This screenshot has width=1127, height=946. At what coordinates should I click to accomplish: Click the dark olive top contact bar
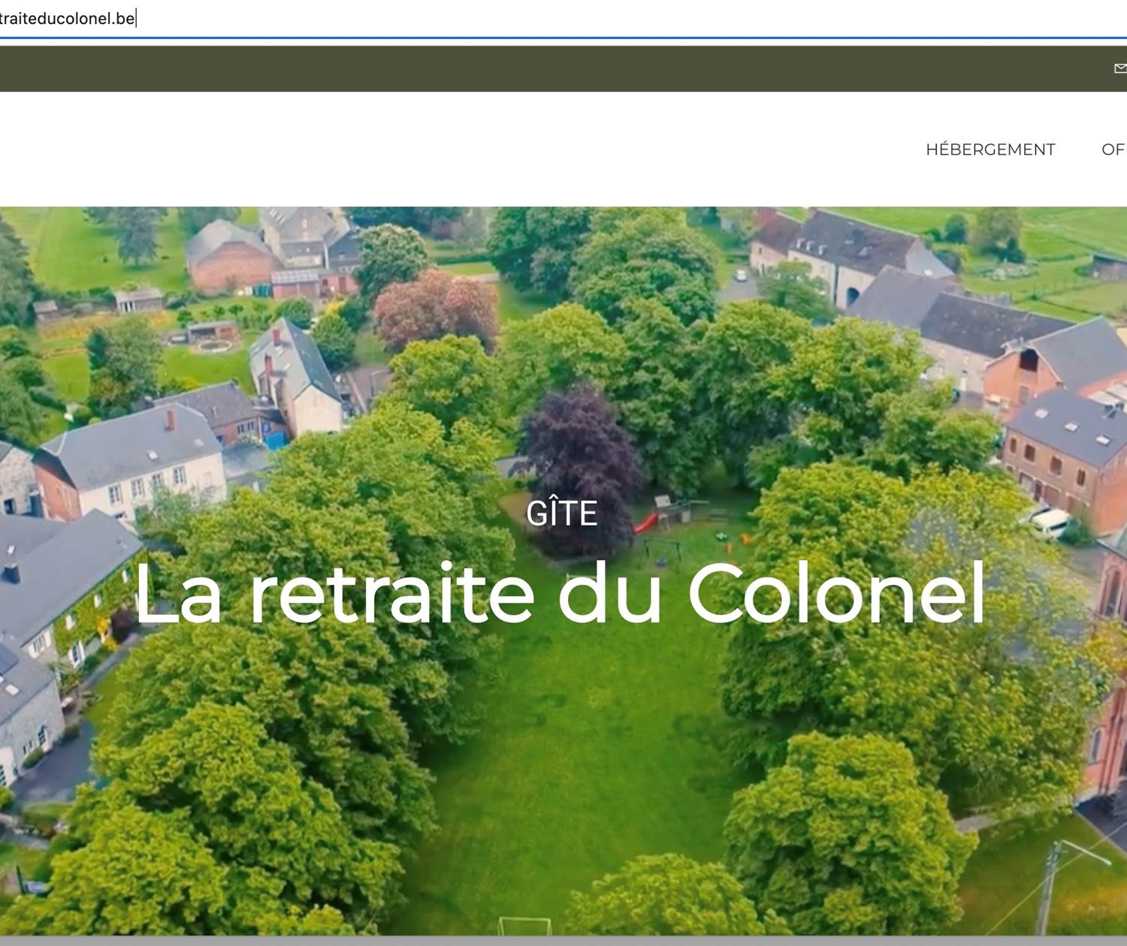526,68
